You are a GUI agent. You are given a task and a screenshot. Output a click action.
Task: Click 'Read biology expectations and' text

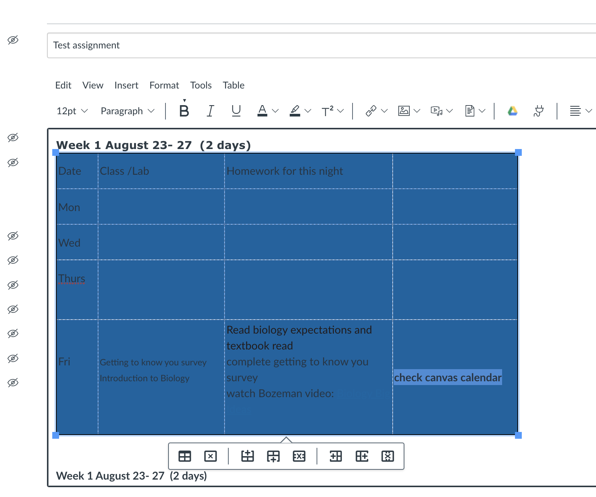(299, 330)
